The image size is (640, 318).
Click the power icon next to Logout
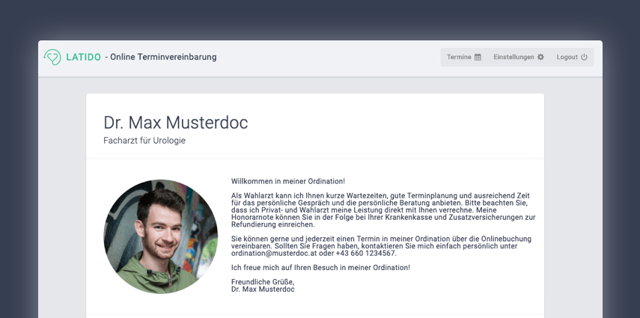[584, 57]
